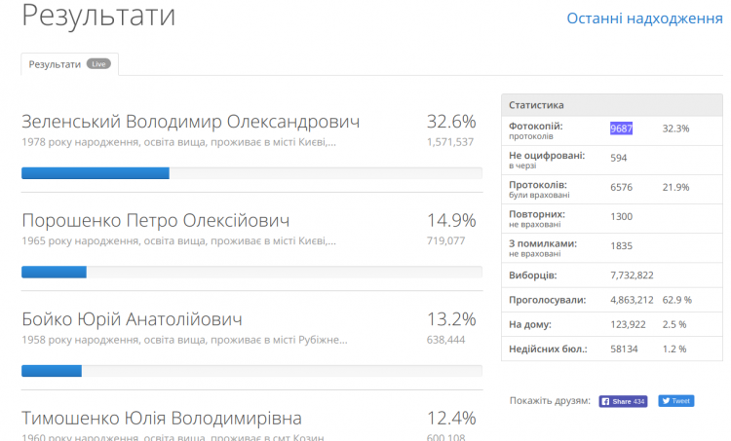Select candidate Бойко Юрій Анатолійович
Image resolution: width=731 pixels, height=441 pixels.
[132, 319]
